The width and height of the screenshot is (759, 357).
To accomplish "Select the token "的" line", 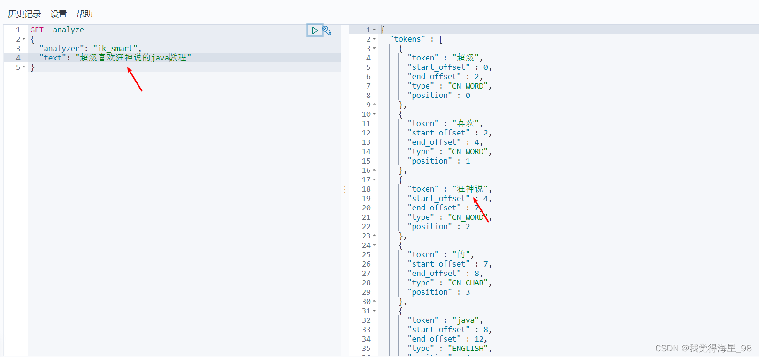I will pyautogui.click(x=441, y=255).
